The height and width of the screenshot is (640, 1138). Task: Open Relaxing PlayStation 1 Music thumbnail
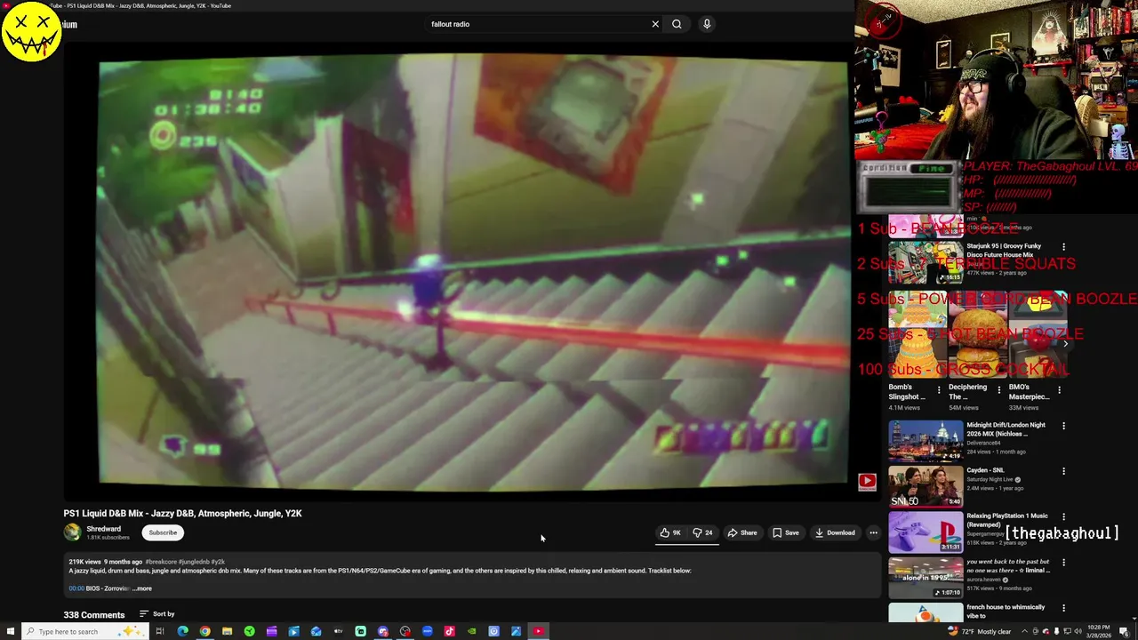coord(926,532)
